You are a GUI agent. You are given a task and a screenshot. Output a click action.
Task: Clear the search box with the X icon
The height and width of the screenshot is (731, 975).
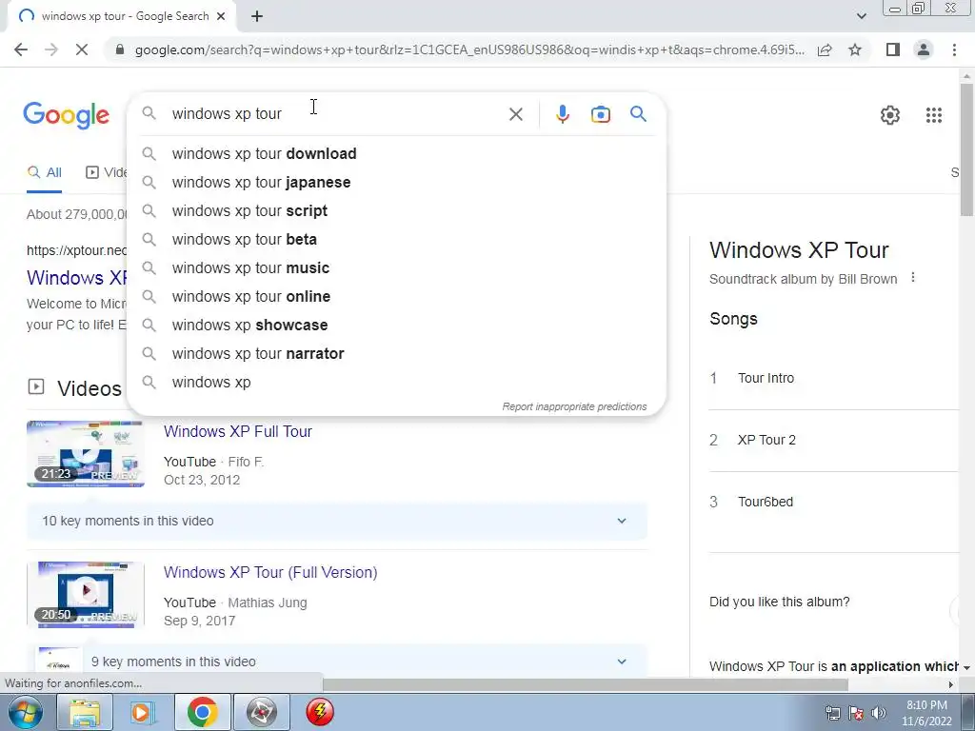515,114
